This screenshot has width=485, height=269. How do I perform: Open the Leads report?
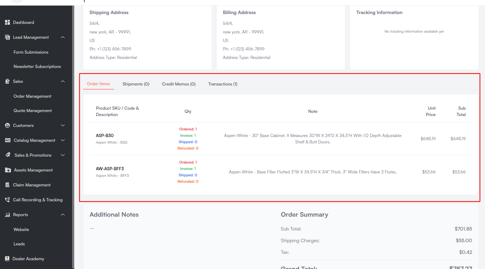coord(19,244)
